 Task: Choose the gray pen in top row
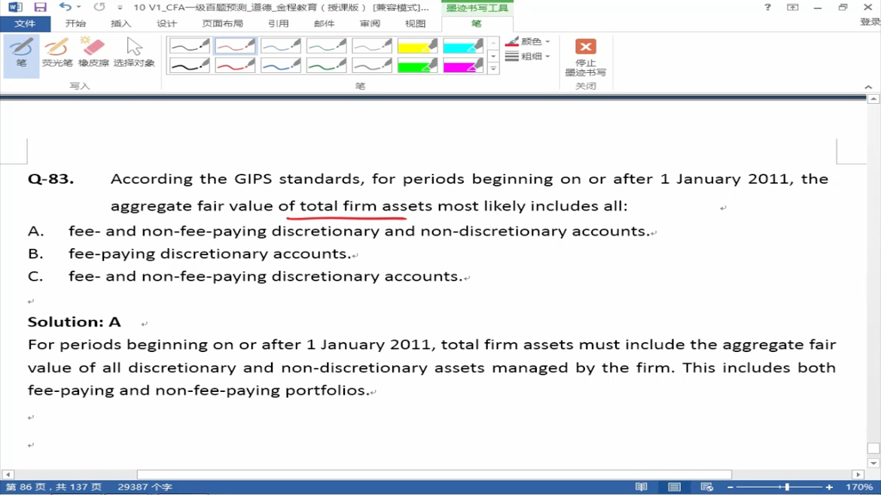coord(371,46)
